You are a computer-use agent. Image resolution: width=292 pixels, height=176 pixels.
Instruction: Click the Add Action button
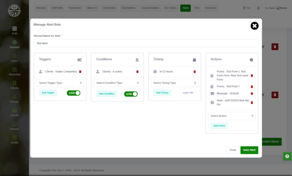coord(219,126)
